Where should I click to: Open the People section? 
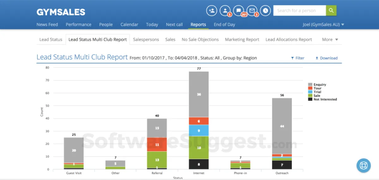106,24
